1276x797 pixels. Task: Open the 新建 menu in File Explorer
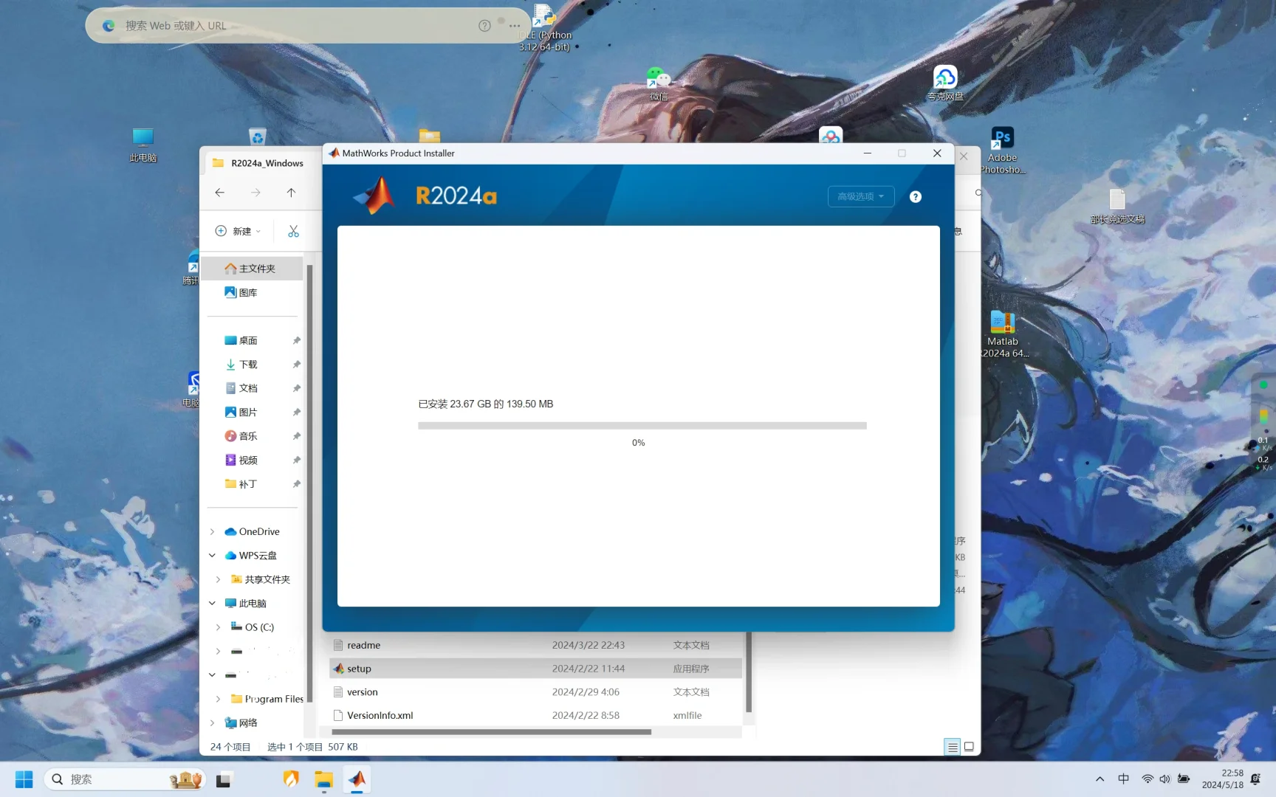point(238,232)
